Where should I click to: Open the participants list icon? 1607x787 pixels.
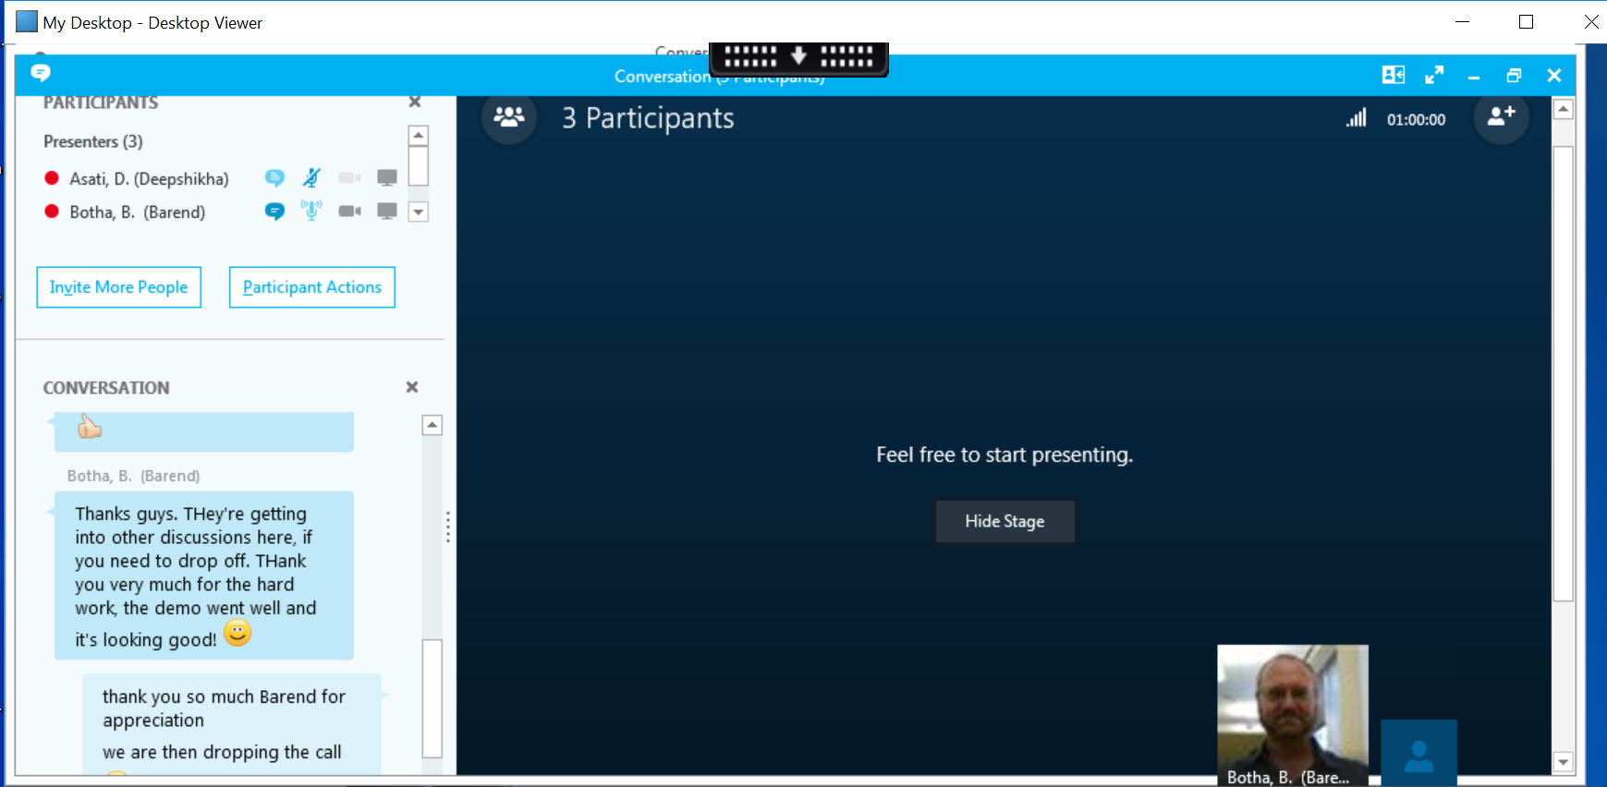(x=509, y=117)
